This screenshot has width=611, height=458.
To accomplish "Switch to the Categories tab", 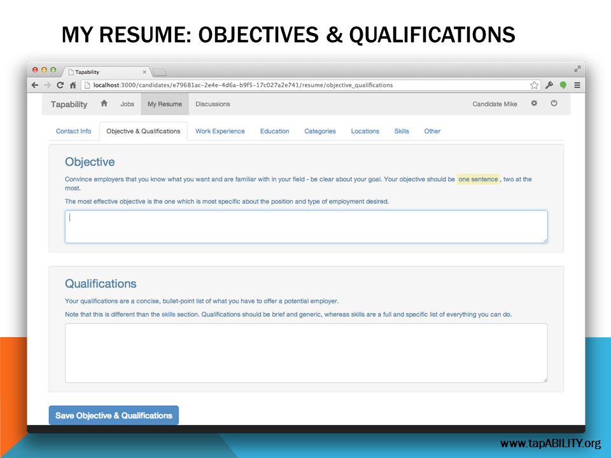I will (x=320, y=131).
